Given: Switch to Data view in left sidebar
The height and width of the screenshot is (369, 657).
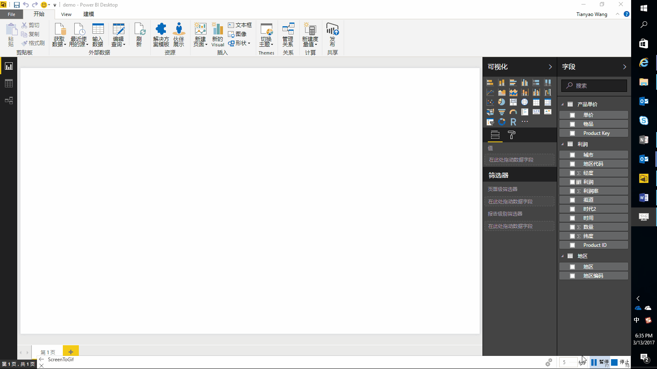Looking at the screenshot, I should [x=9, y=83].
